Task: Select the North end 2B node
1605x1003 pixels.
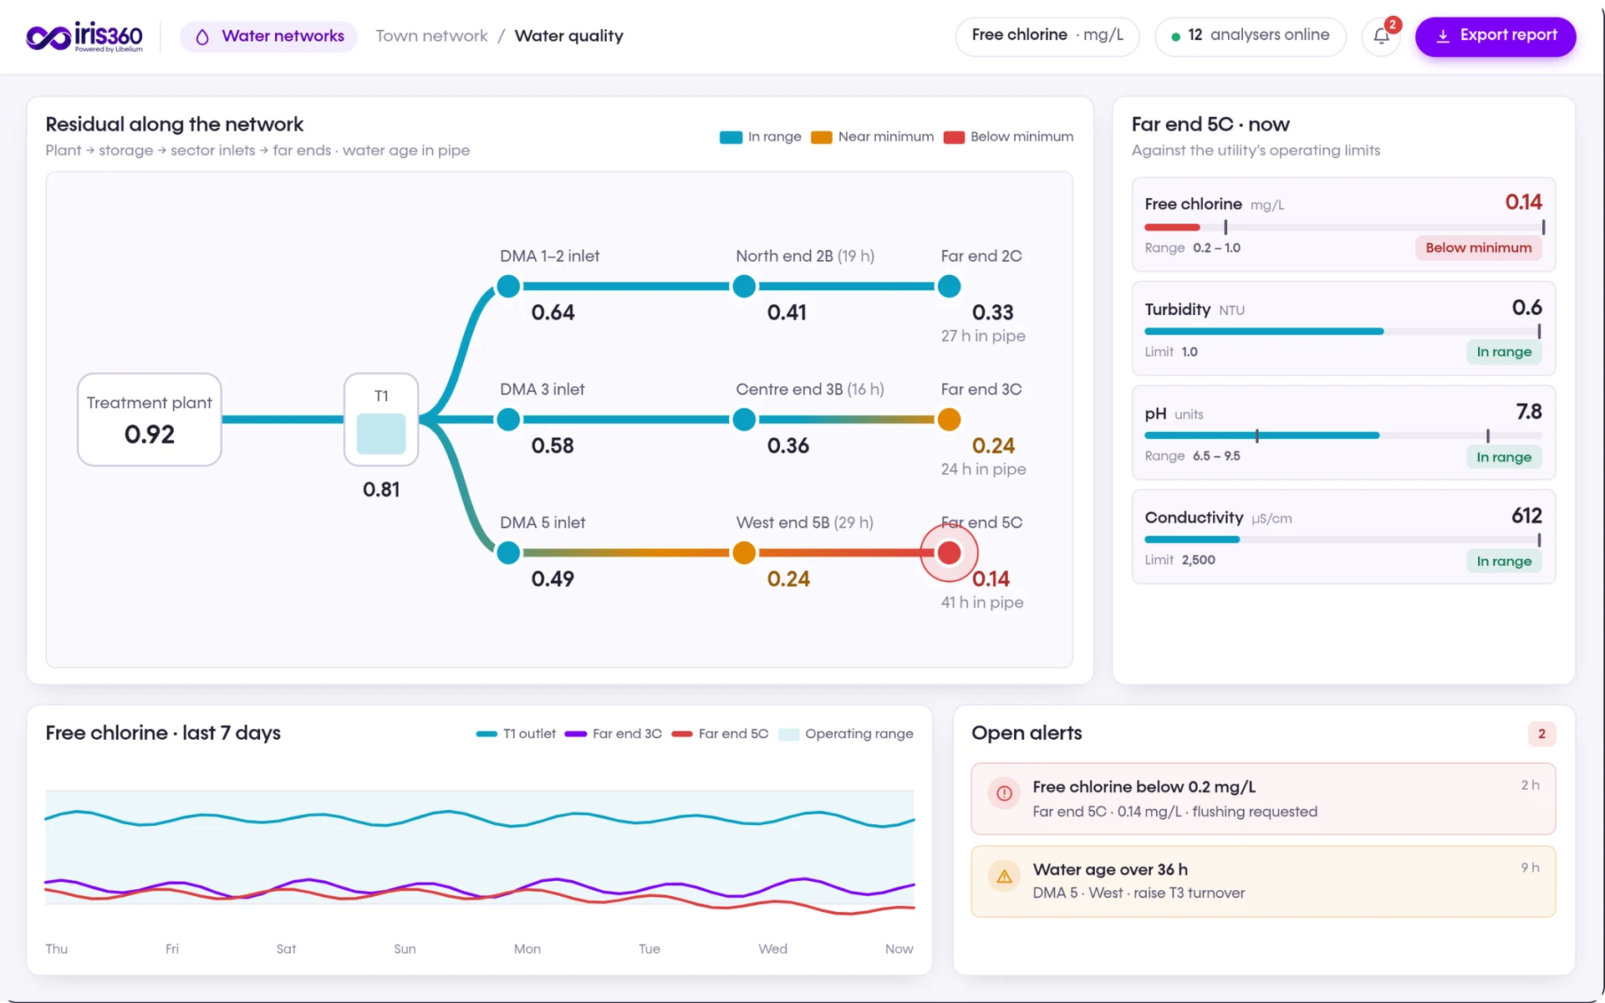Action: (744, 287)
